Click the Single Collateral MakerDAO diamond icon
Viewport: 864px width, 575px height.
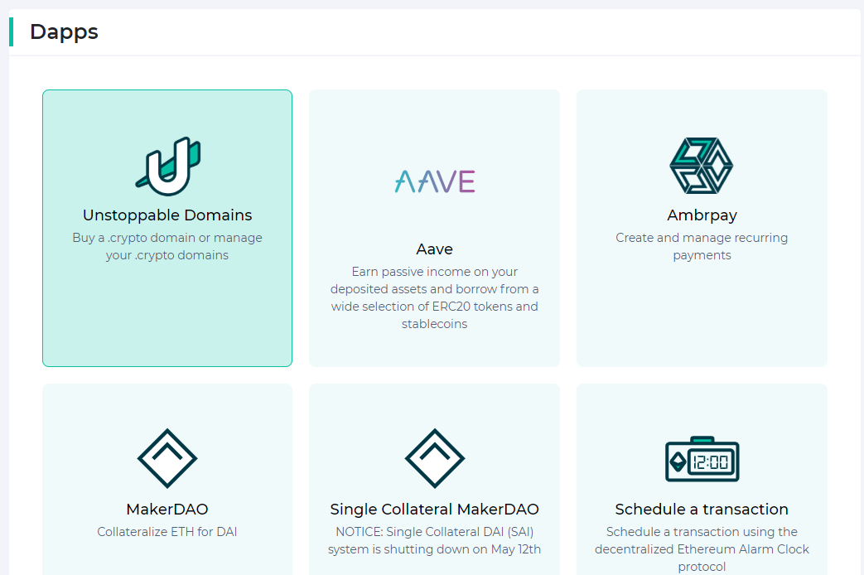coord(435,458)
